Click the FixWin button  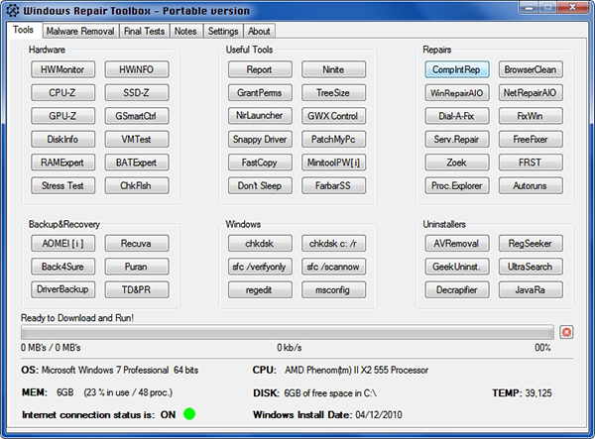(531, 116)
